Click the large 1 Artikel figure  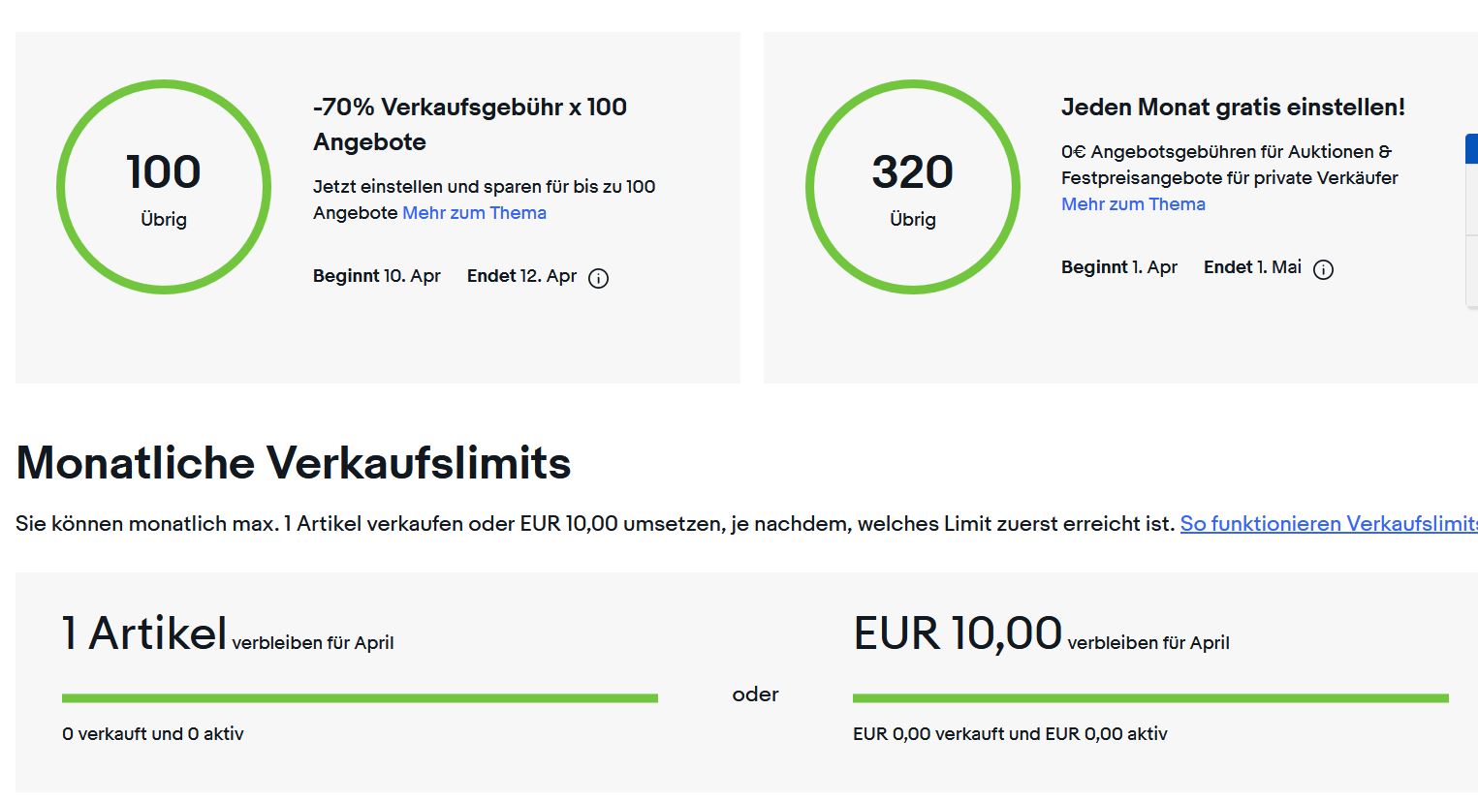(144, 634)
